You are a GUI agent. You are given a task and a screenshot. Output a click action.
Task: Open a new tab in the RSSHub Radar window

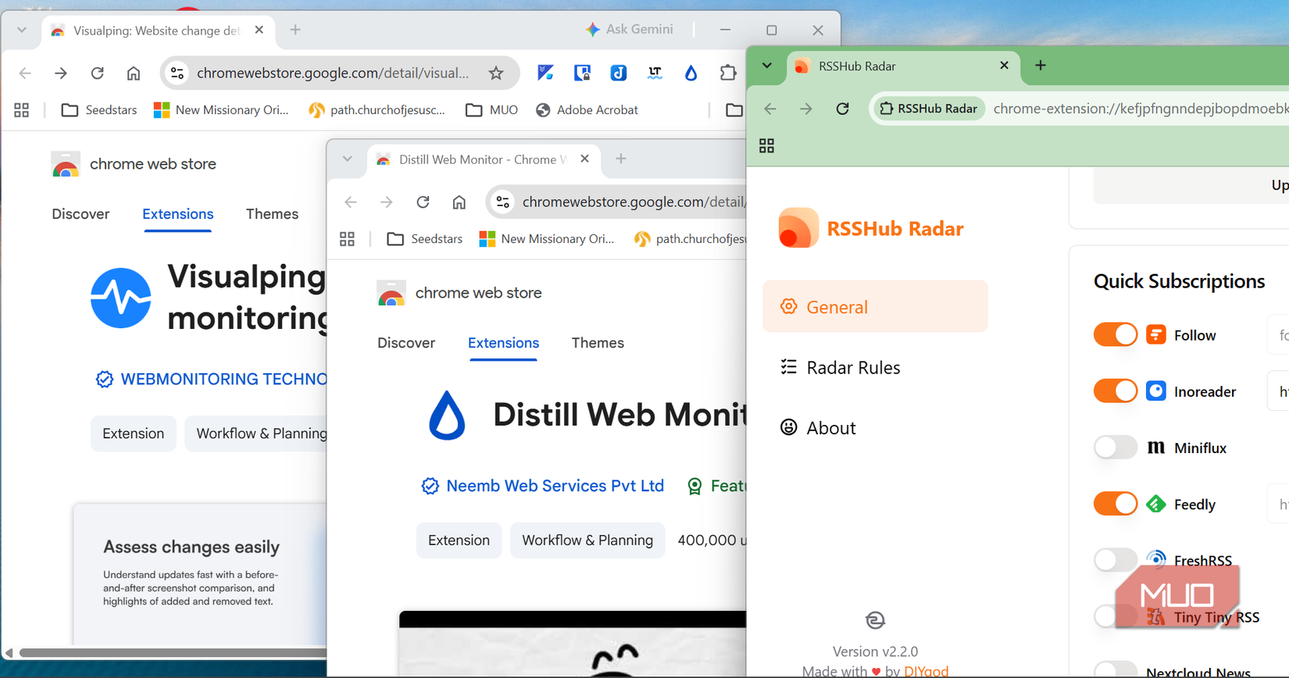1041,66
